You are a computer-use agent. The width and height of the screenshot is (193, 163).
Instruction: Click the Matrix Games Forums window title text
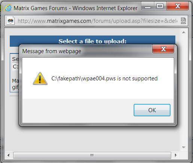(75, 8)
